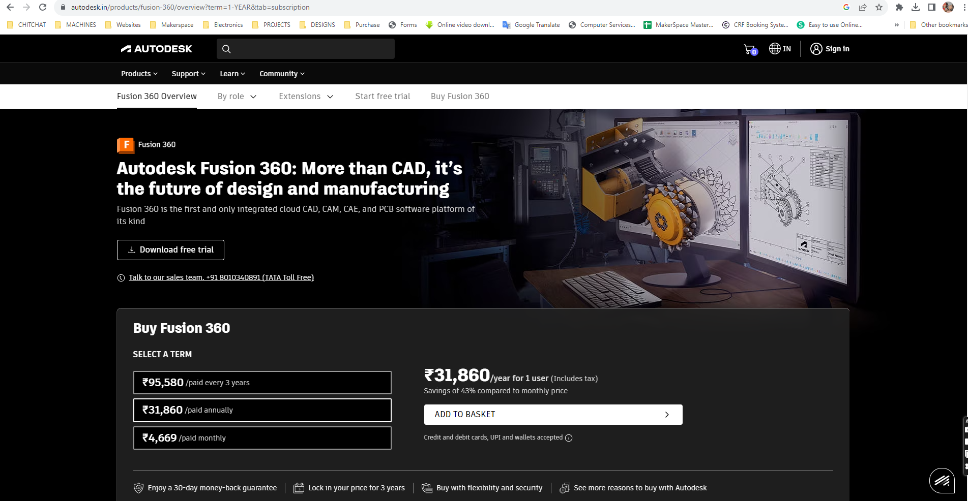Viewport: 968px width, 501px height.
Task: Open the Buy Fusion 360 tab
Action: tap(460, 97)
